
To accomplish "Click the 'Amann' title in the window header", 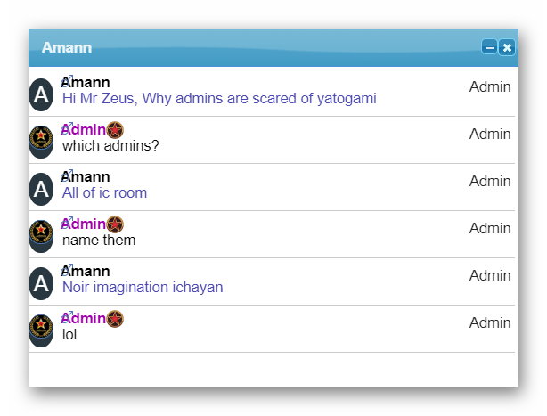I will click(x=67, y=47).
